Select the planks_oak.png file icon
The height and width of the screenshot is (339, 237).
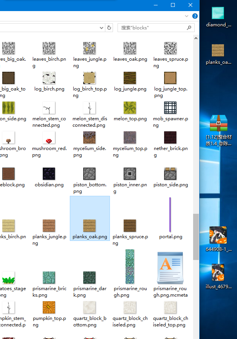click(x=89, y=226)
